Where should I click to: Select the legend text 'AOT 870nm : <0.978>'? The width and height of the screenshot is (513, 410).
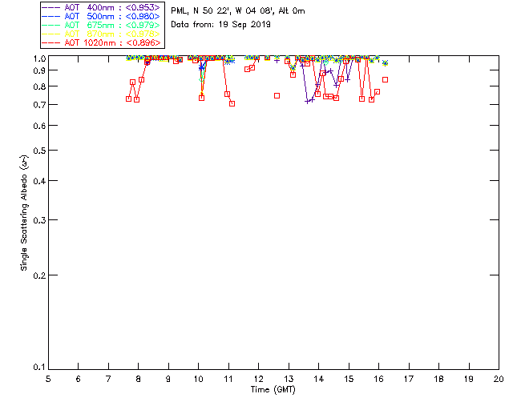(x=112, y=34)
